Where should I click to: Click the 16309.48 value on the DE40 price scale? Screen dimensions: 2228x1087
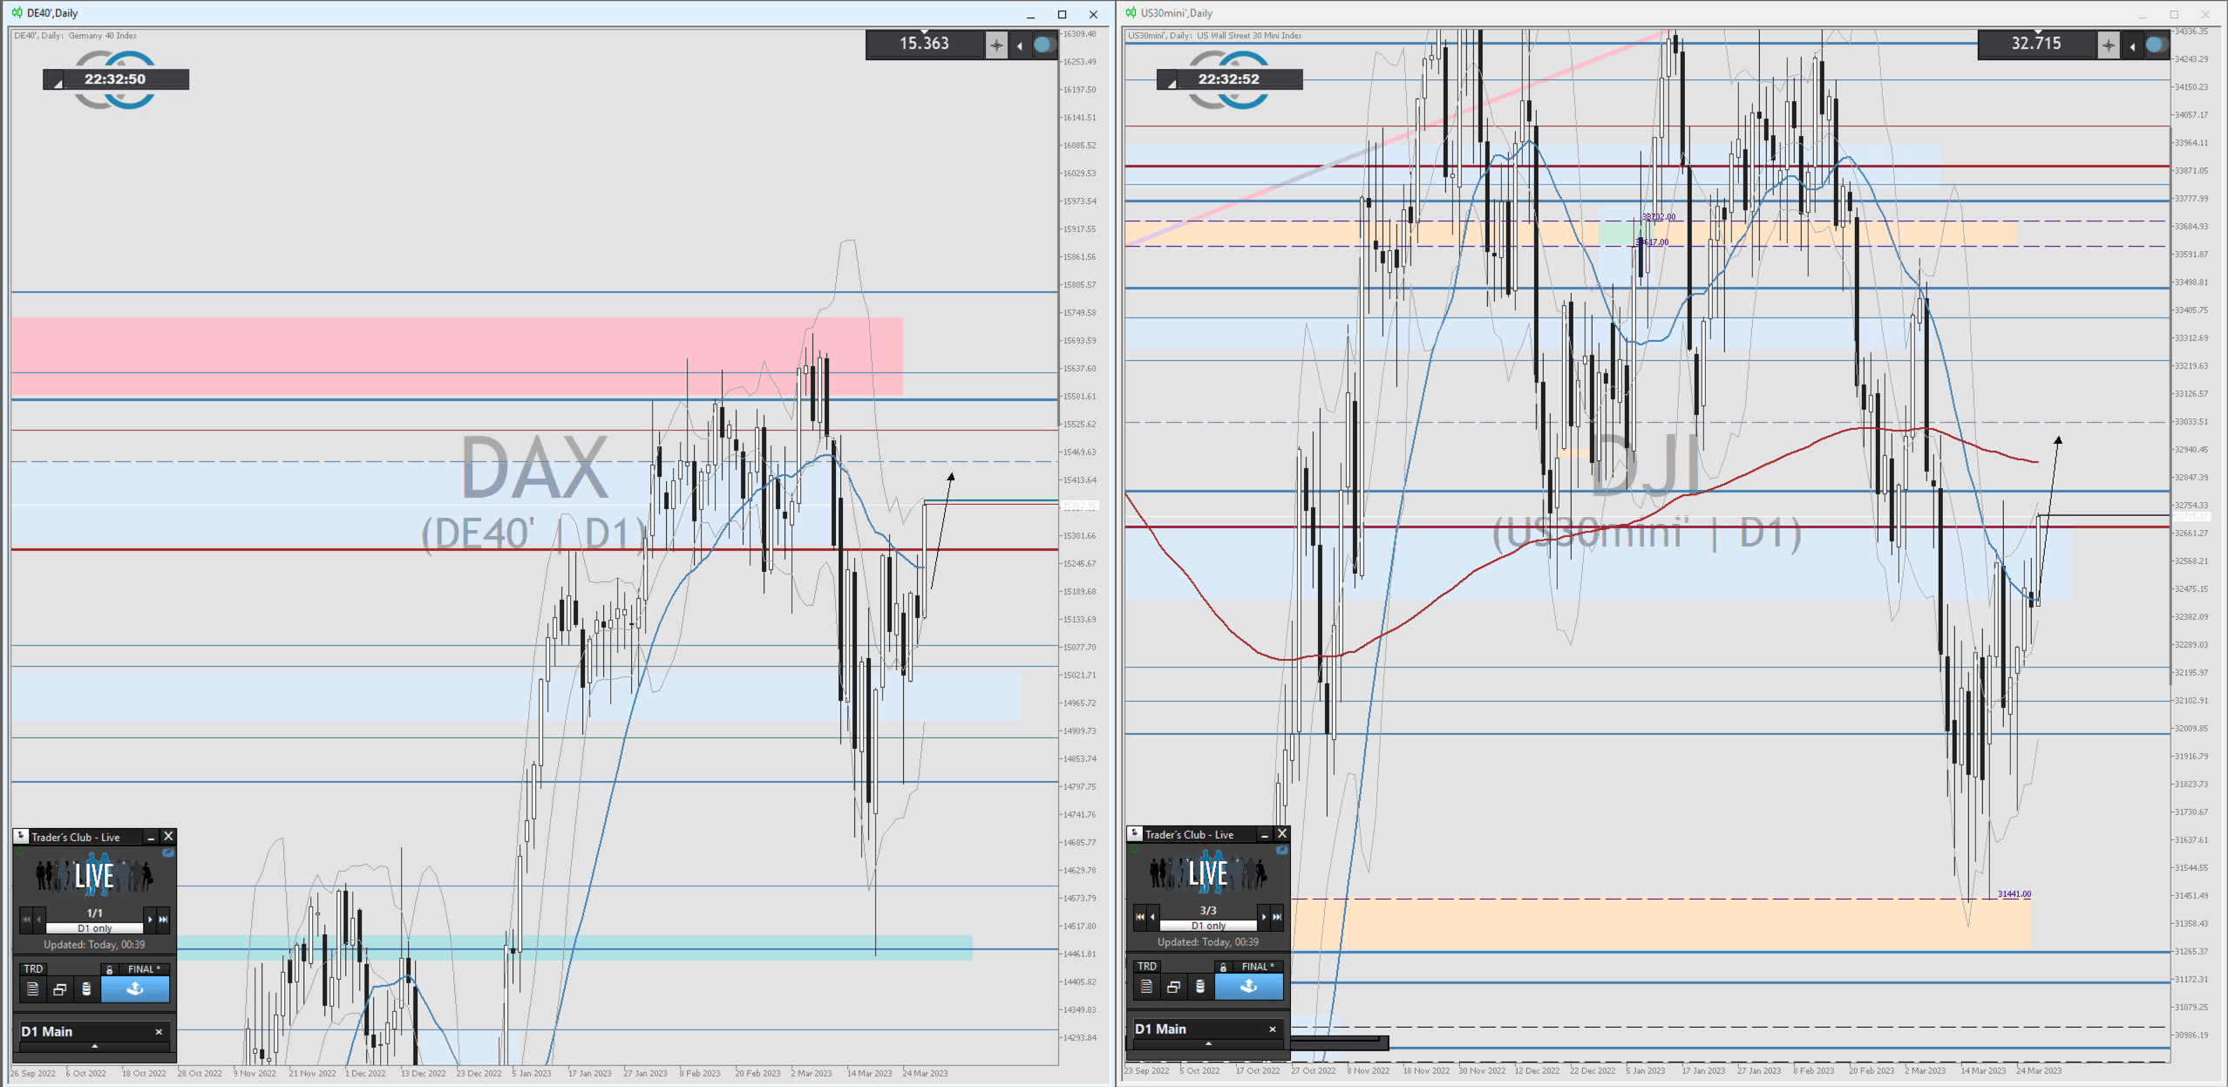[x=1079, y=34]
